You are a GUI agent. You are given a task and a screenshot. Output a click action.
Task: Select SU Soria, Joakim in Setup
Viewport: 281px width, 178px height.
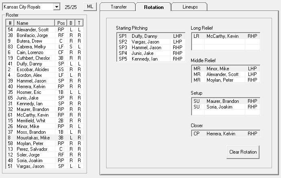(226, 107)
